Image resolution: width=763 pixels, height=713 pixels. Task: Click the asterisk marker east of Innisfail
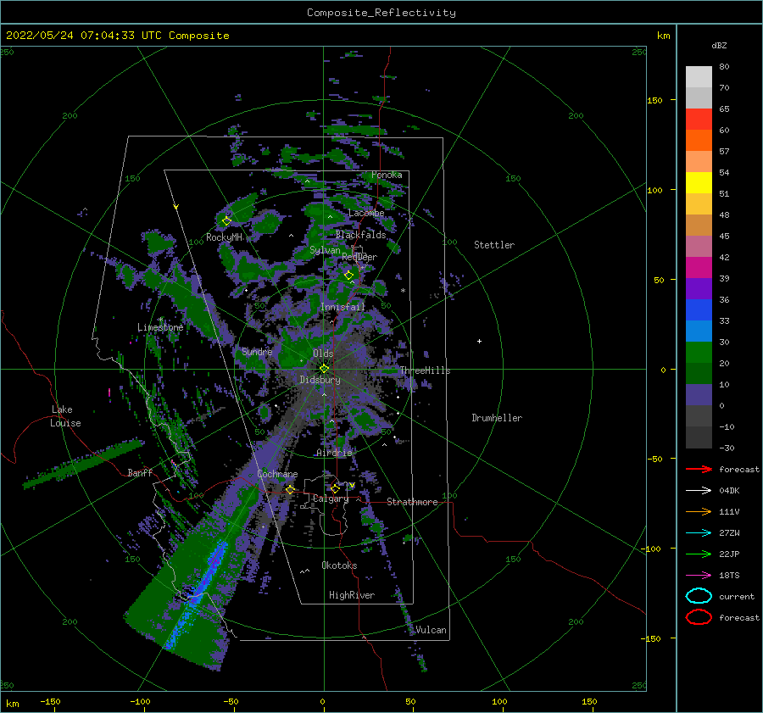click(403, 291)
